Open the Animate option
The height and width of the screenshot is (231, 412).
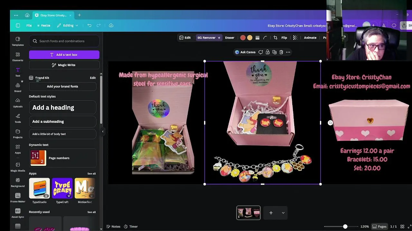(x=310, y=38)
